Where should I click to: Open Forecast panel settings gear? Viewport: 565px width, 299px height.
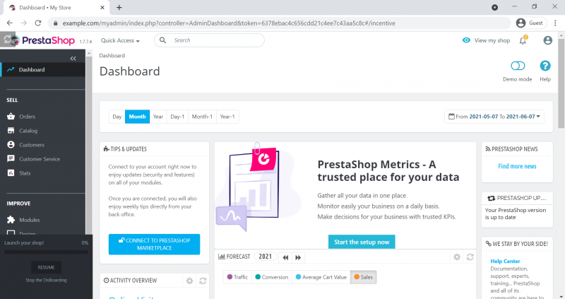(x=457, y=257)
